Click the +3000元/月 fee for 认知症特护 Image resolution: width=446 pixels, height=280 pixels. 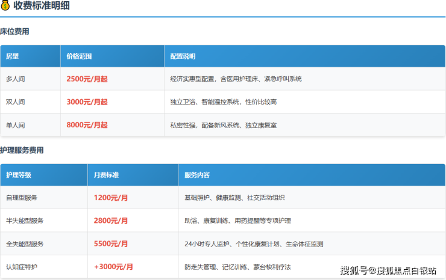coord(113,267)
